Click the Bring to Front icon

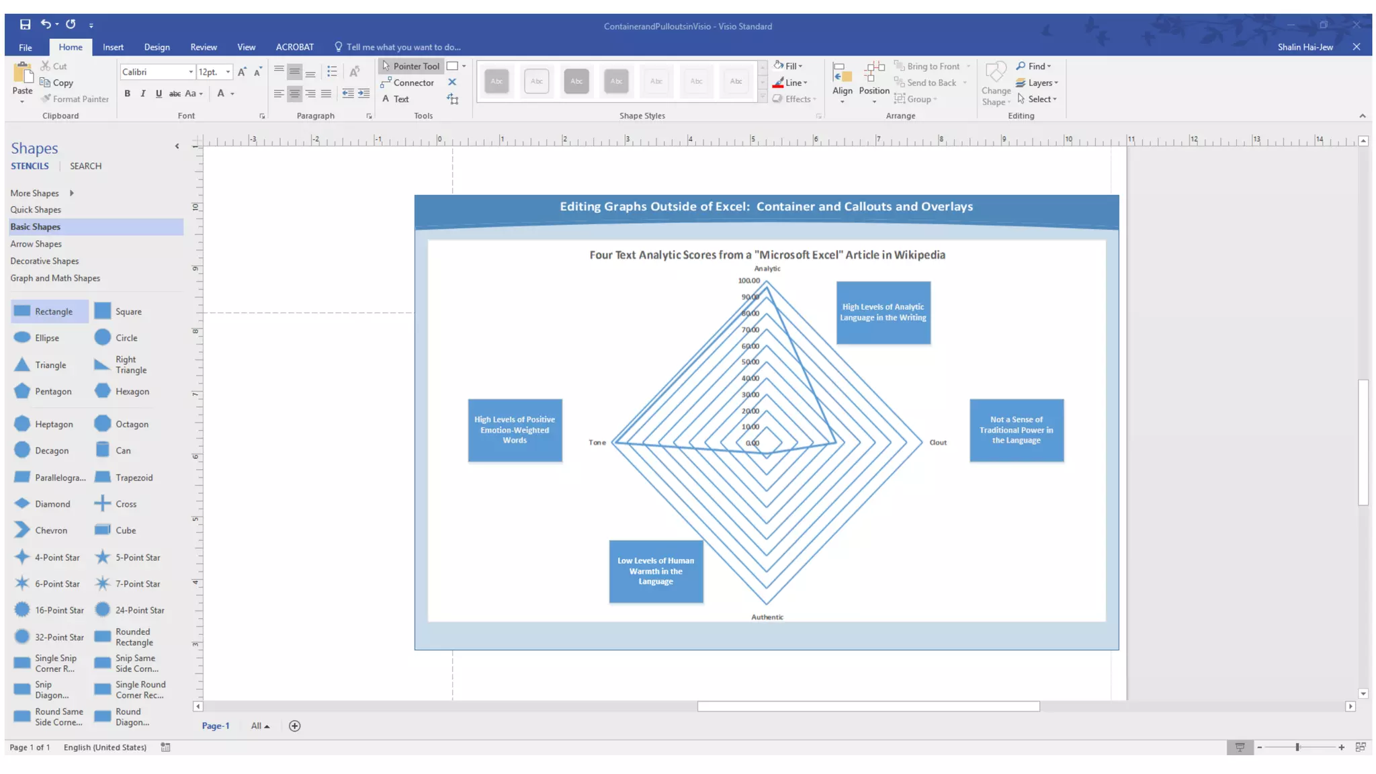coord(899,66)
